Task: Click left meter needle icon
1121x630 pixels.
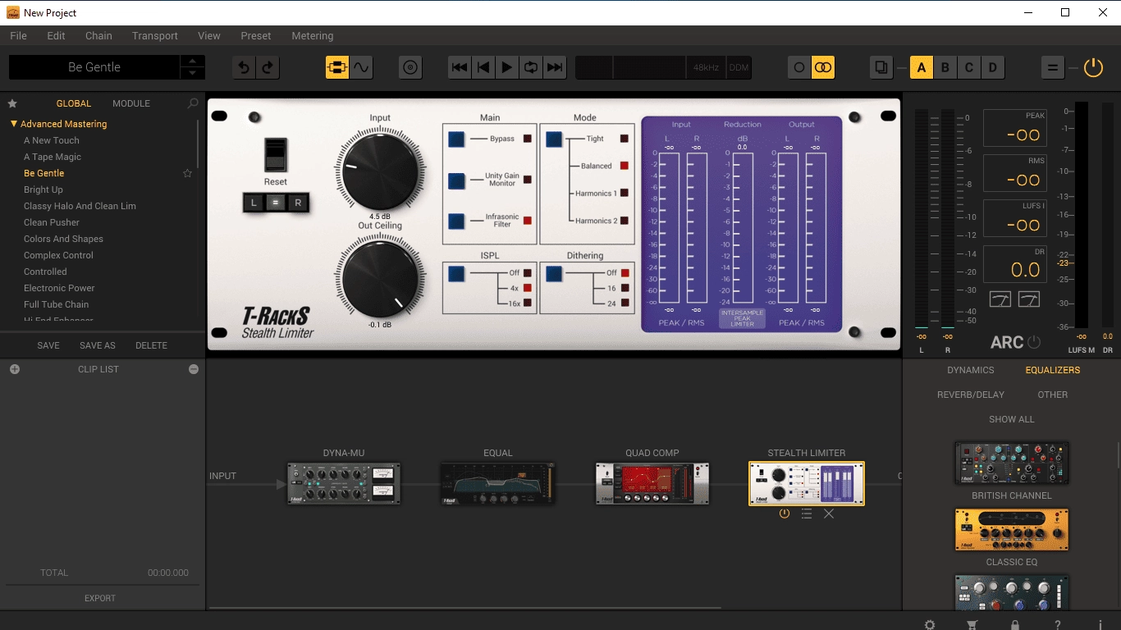Action: coord(1000,299)
